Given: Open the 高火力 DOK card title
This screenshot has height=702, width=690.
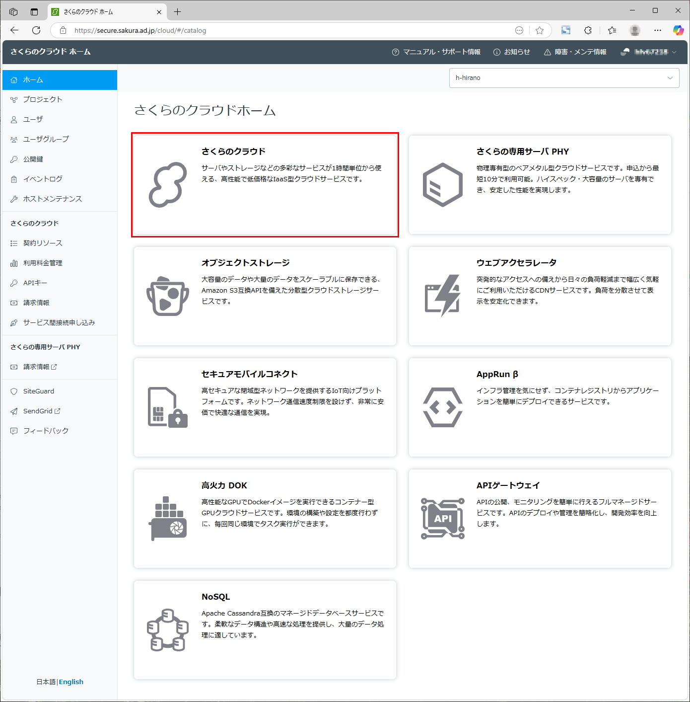Looking at the screenshot, I should point(224,485).
